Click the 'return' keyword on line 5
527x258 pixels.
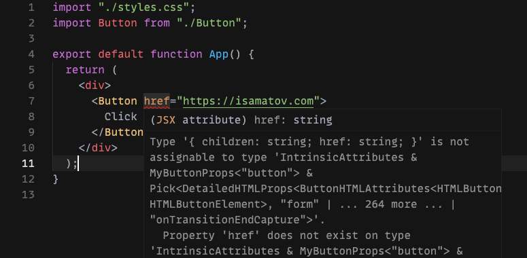coord(85,70)
